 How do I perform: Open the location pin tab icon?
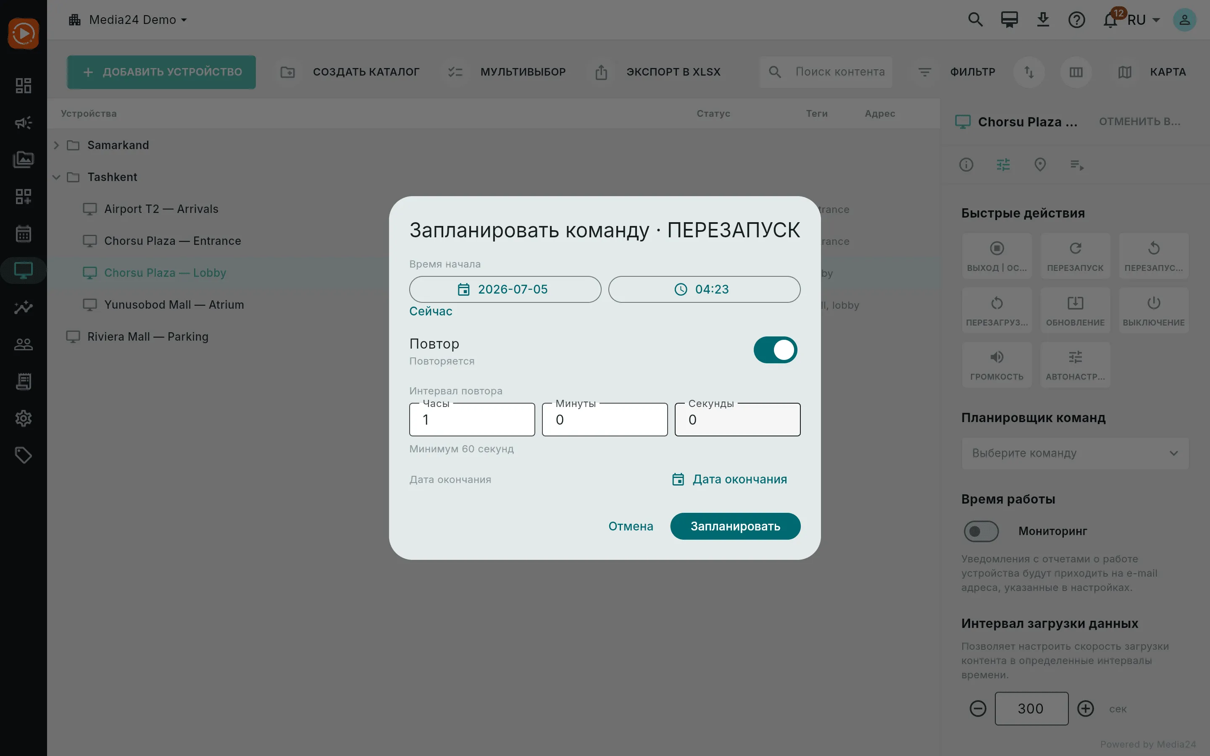[1040, 165]
